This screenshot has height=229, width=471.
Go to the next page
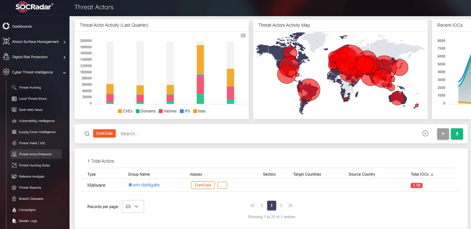point(281,205)
